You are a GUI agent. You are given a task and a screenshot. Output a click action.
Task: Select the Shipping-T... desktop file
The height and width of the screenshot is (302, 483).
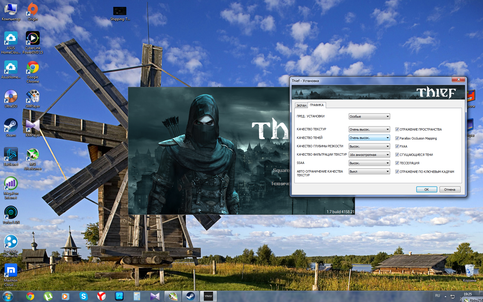(x=120, y=14)
